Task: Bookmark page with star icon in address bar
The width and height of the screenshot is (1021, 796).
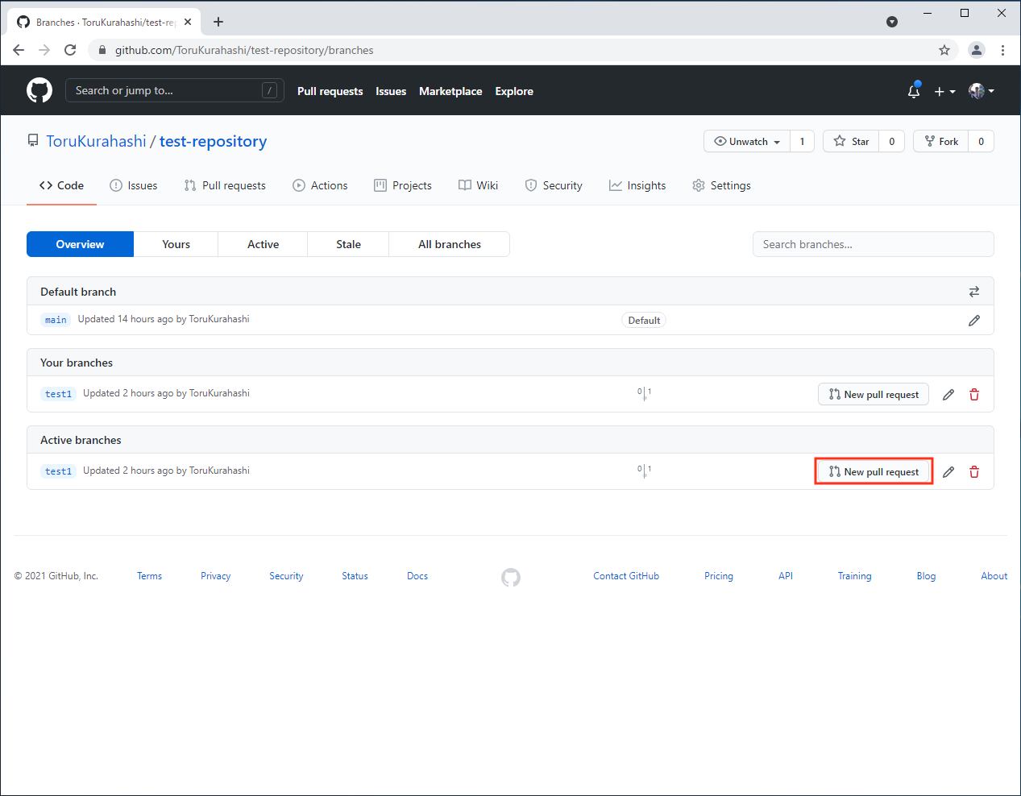Action: click(x=944, y=50)
